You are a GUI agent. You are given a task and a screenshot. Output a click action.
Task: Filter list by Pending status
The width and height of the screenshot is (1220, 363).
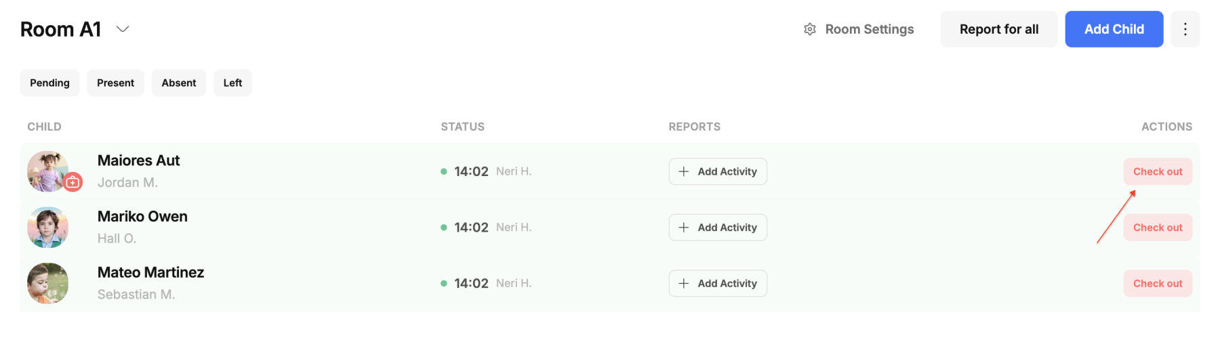(49, 83)
